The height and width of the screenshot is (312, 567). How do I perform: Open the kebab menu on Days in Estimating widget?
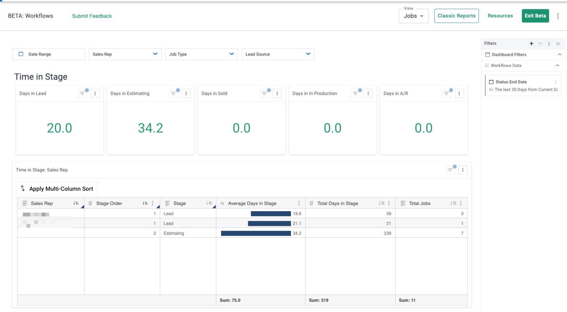coord(186,93)
